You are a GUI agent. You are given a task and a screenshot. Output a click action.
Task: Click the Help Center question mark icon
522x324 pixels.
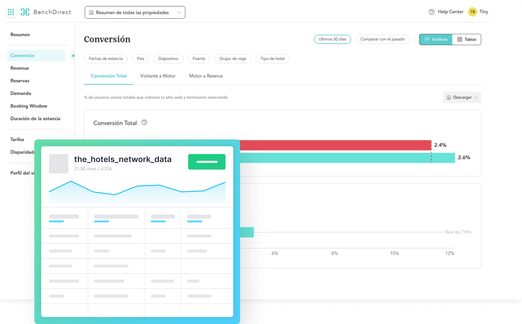pos(431,12)
